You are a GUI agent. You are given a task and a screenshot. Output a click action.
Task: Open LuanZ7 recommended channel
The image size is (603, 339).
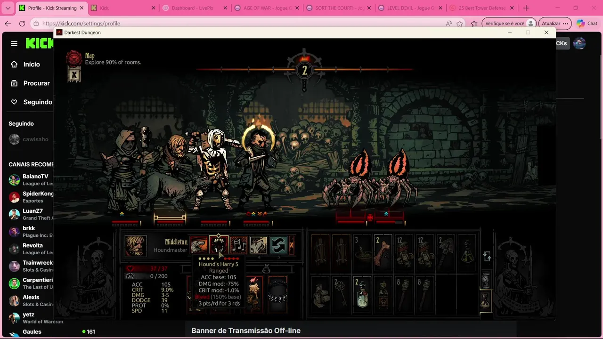(31, 214)
